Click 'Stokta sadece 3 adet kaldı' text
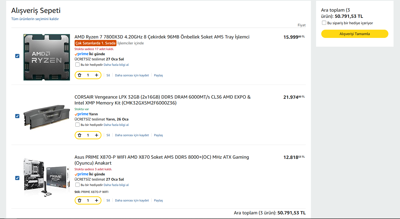Screen dimensions: 400x219 click(x=93, y=169)
